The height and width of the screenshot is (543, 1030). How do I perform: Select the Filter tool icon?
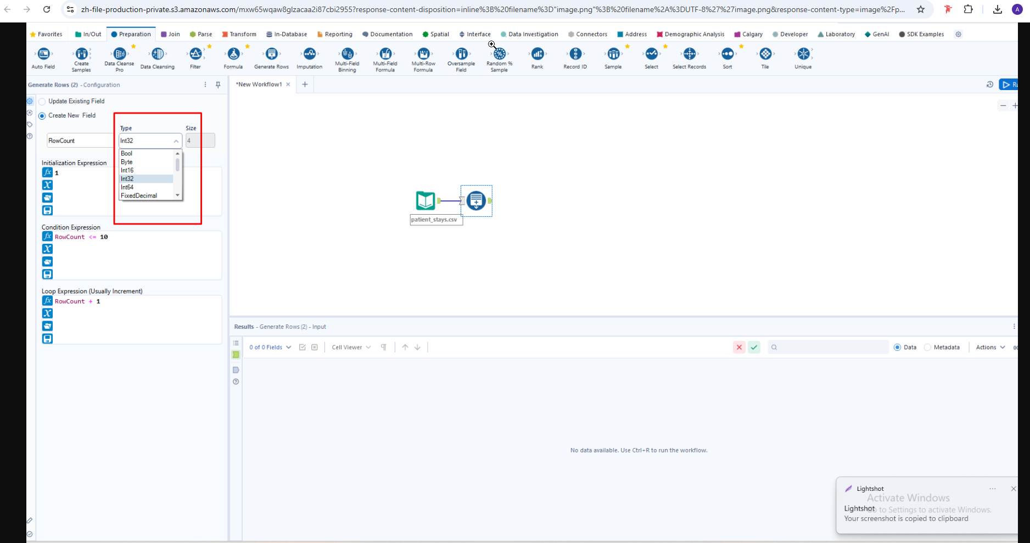point(195,54)
